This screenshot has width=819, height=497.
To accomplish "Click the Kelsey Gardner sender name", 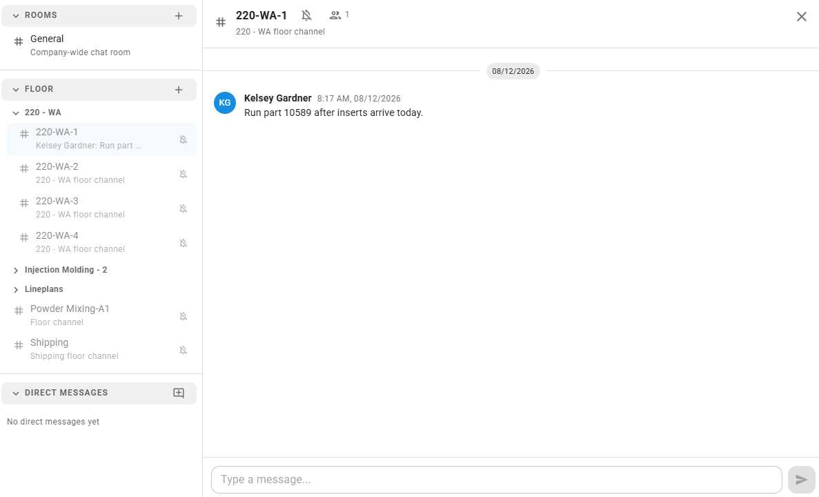I will pos(278,98).
